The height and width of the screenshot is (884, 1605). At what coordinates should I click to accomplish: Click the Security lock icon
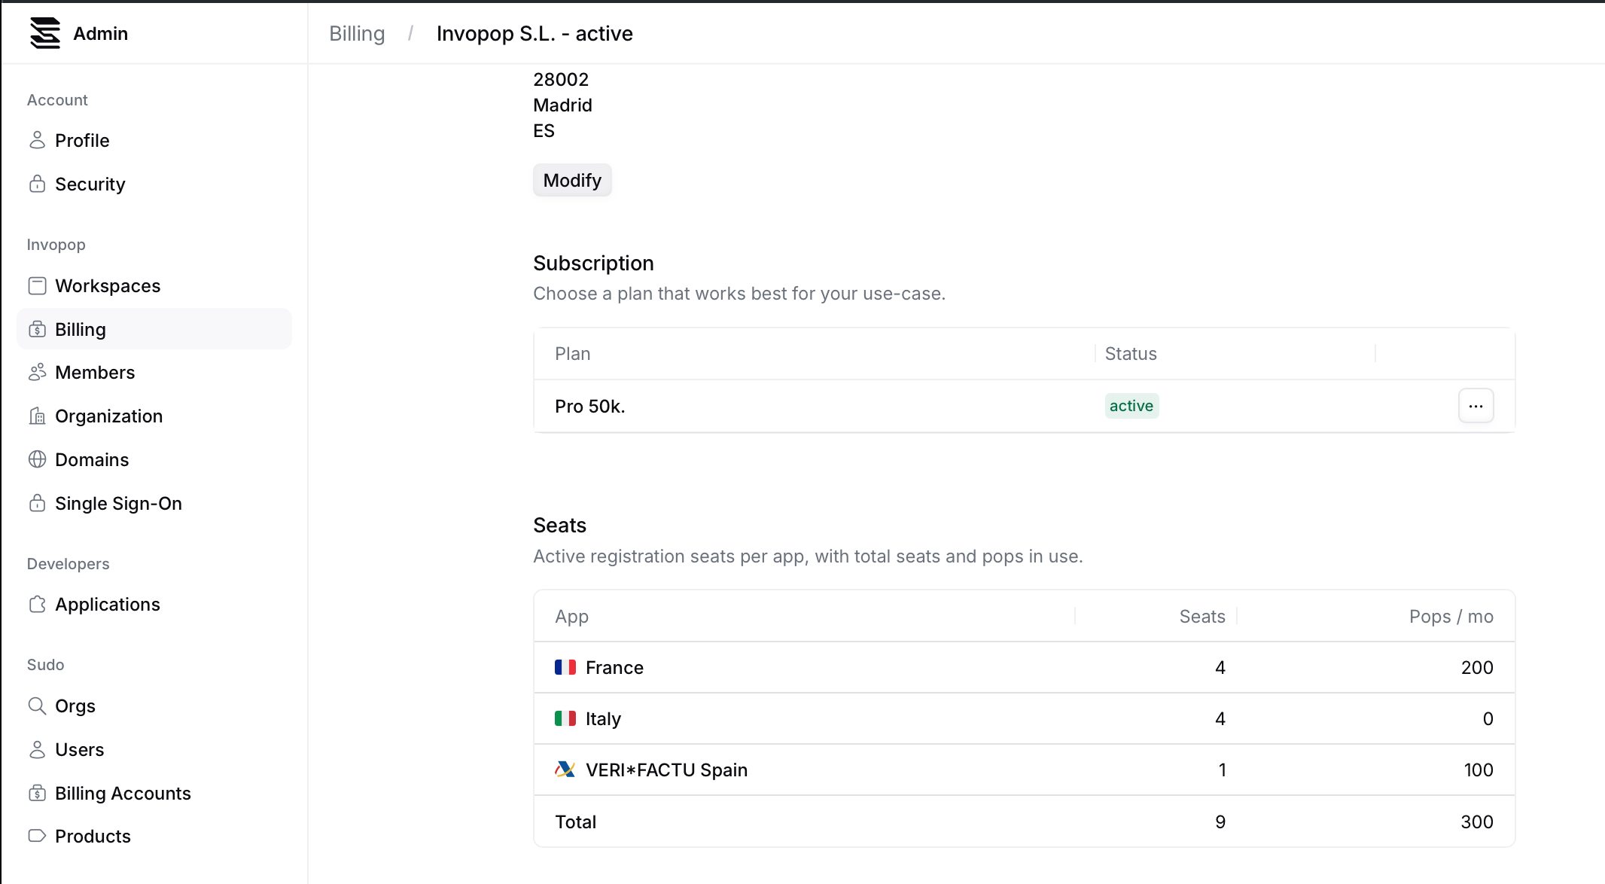tap(37, 184)
